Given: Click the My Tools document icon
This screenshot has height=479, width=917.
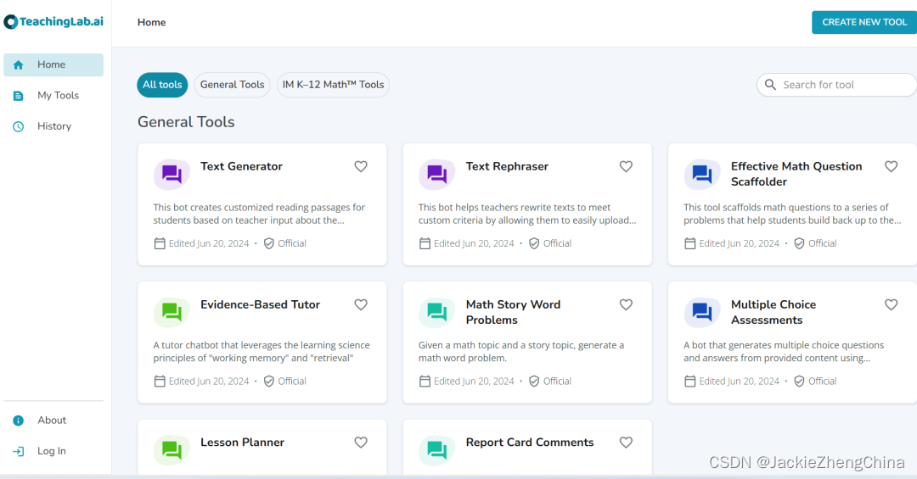Looking at the screenshot, I should (18, 96).
